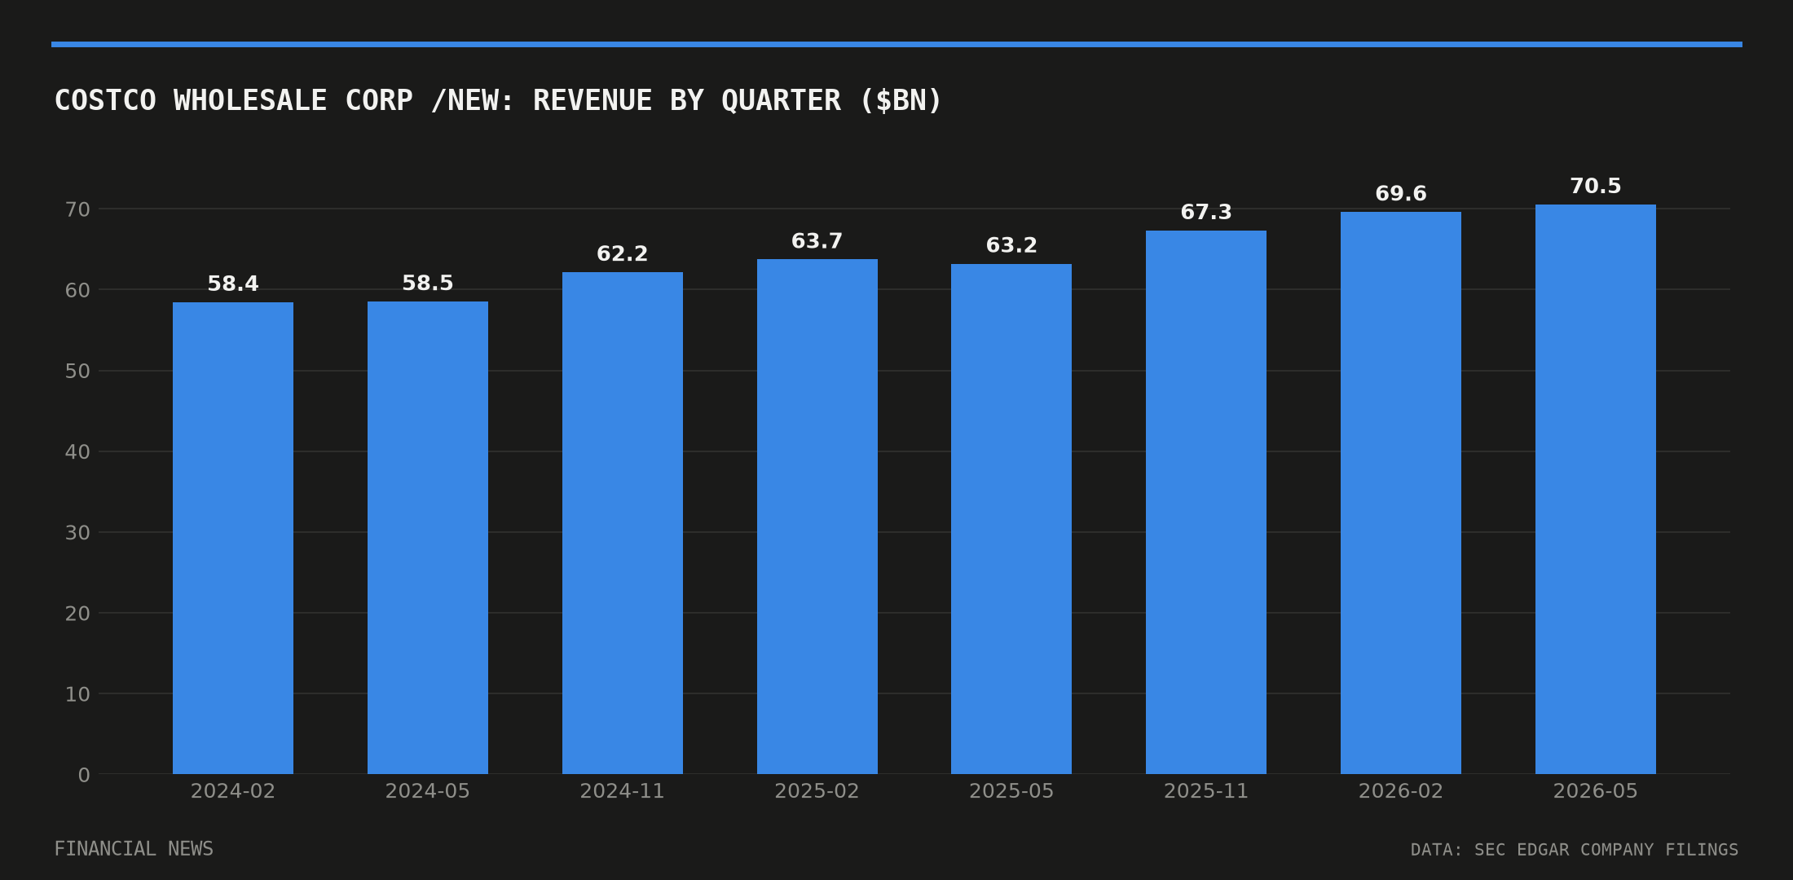
Task: Click the y-axis tick labeled 30
Action: pyautogui.click(x=77, y=532)
